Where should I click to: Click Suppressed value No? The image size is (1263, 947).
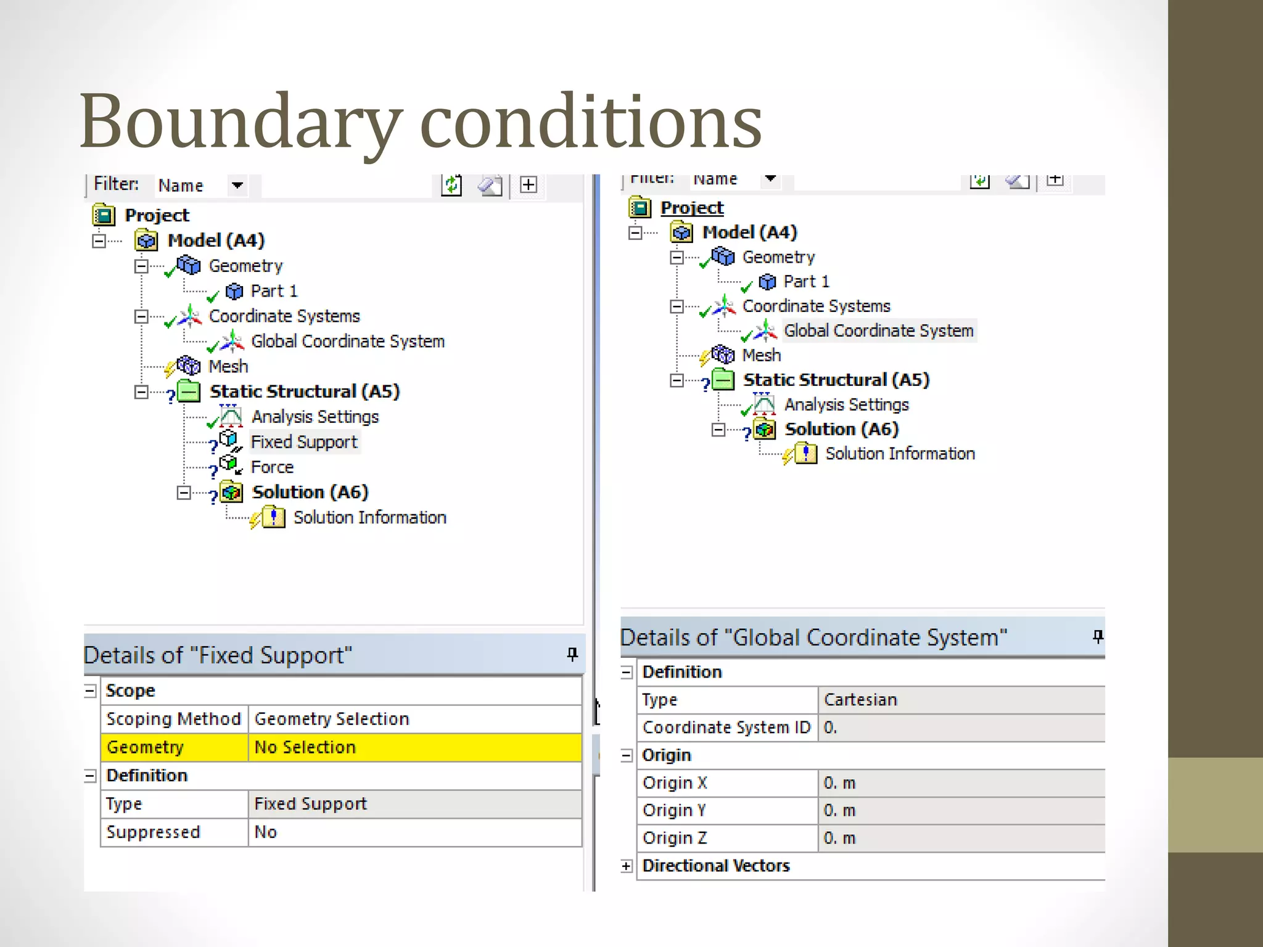pos(414,832)
